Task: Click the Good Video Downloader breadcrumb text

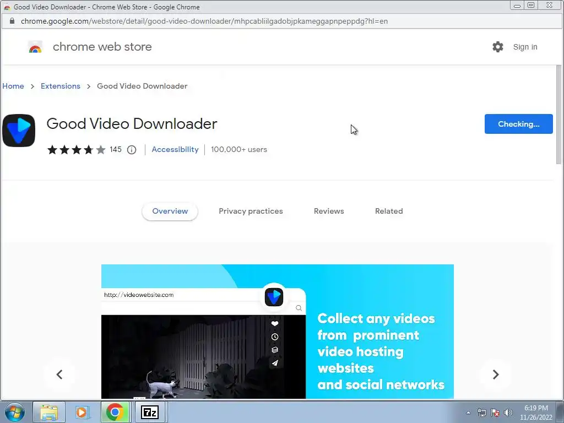Action: [142, 86]
